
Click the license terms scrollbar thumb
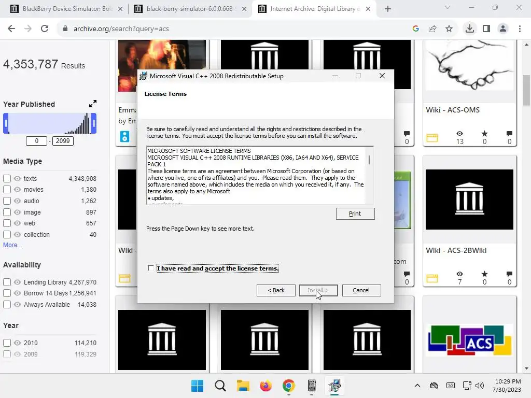tap(369, 160)
